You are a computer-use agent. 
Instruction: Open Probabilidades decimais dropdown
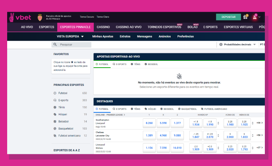(x=238, y=45)
